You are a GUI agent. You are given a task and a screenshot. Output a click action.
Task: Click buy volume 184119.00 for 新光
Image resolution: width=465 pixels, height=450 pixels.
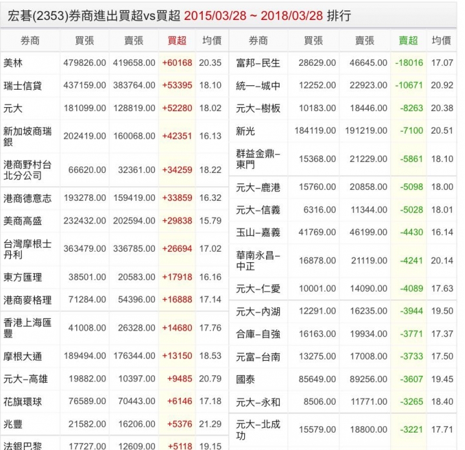coord(315,130)
